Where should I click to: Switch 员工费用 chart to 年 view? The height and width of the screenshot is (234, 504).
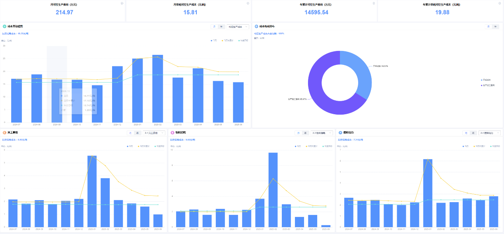[138, 133]
